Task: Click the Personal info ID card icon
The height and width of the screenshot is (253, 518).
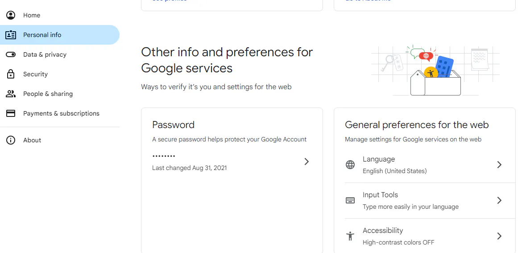Action: coord(11,35)
